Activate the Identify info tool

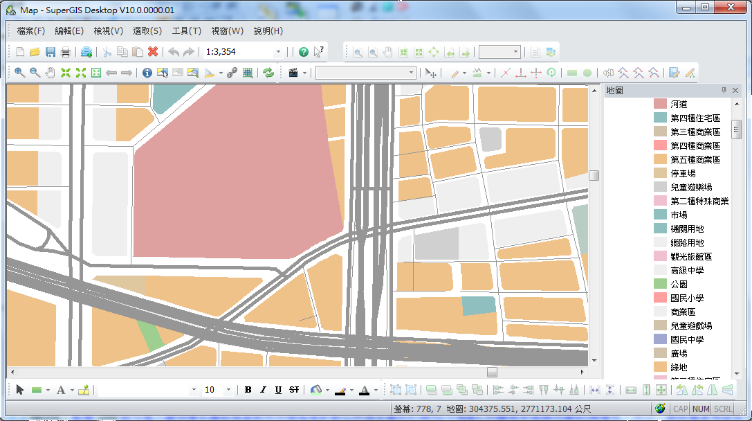(147, 73)
